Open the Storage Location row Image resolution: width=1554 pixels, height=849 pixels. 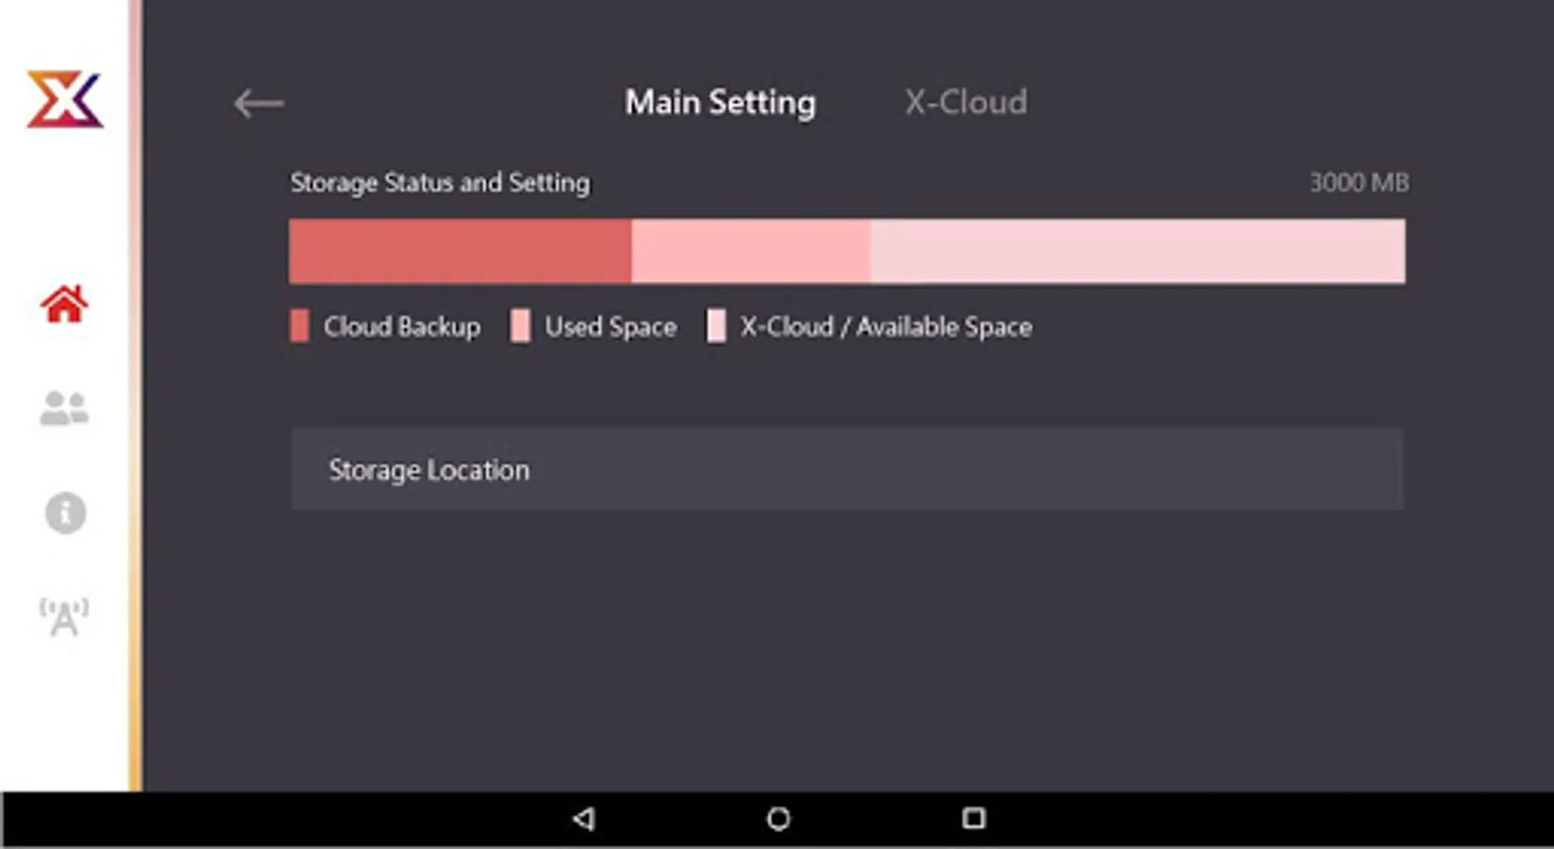point(847,469)
